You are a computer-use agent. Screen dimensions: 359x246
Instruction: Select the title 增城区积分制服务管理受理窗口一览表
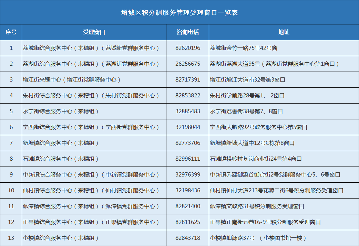coord(179,13)
